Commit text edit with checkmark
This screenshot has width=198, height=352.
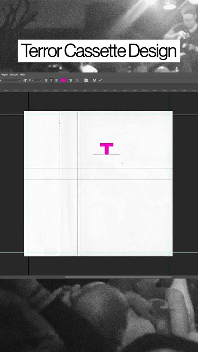pos(100,80)
